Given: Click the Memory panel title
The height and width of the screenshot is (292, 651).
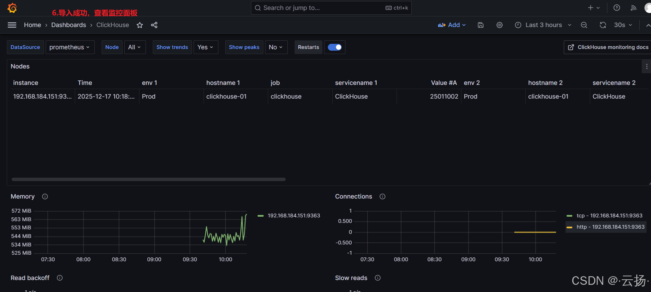Looking at the screenshot, I should click(23, 196).
